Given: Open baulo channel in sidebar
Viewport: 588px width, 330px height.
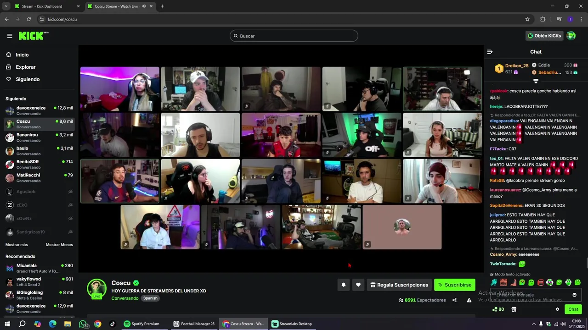Looking at the screenshot, I should pyautogui.click(x=39, y=151).
